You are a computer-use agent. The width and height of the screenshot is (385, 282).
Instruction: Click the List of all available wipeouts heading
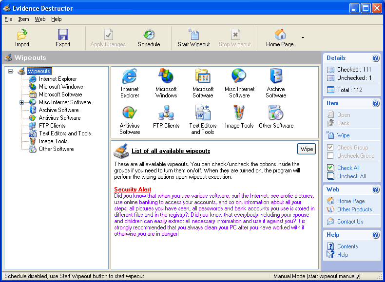pos(171,150)
